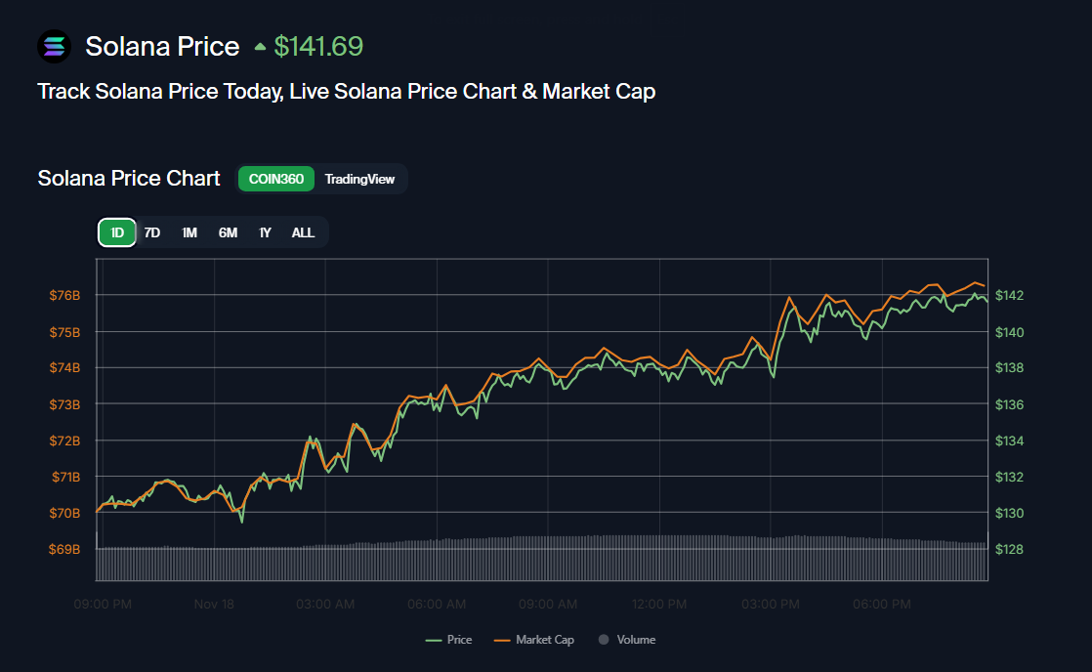Click the orange Market Cap legend marker
1092x672 pixels.
click(502, 640)
